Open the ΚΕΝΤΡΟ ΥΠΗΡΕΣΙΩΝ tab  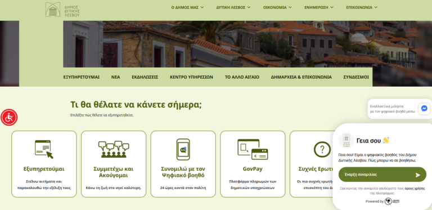(x=191, y=77)
